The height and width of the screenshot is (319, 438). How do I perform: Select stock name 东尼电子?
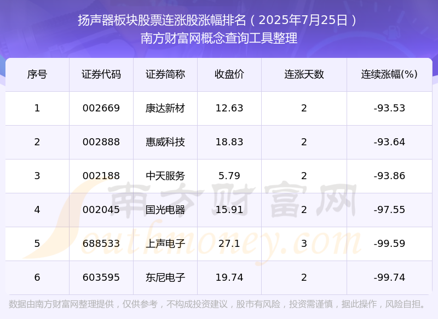pos(165,277)
